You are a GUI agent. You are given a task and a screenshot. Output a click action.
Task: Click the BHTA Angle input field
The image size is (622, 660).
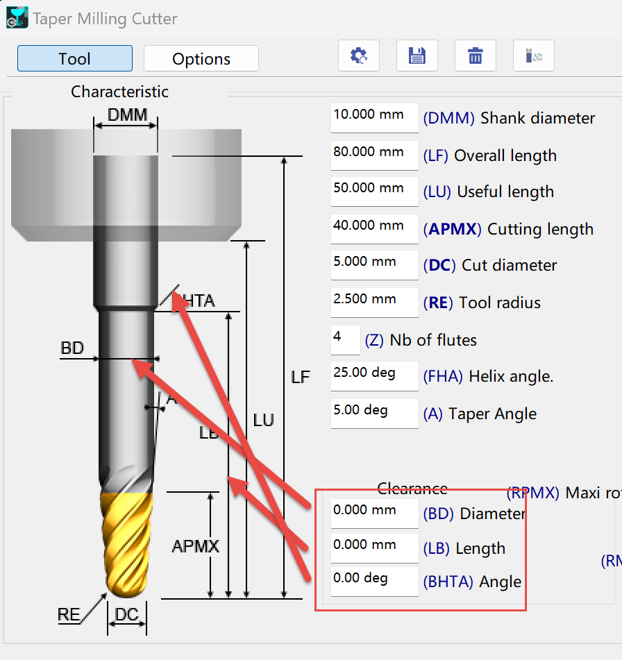(374, 582)
